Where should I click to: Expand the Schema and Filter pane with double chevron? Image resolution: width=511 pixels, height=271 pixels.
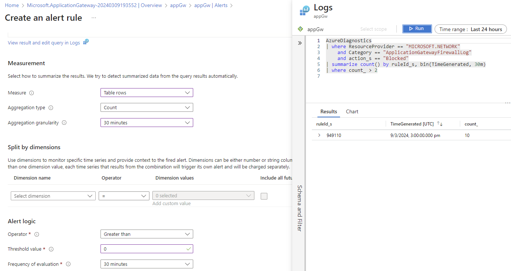coord(300,43)
